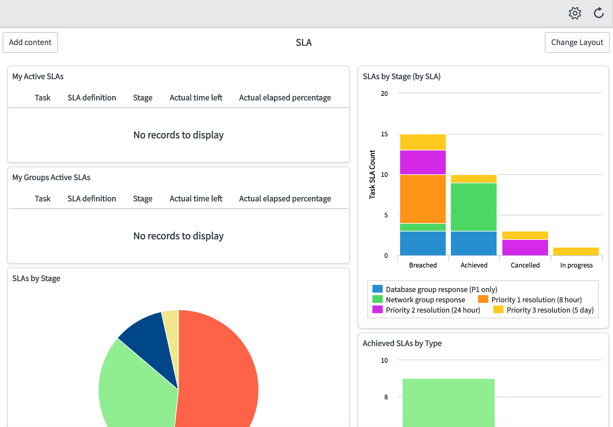The width and height of the screenshot is (613, 427).
Task: Sort My Groups Active SLAs by SLA definition
Action: 92,198
